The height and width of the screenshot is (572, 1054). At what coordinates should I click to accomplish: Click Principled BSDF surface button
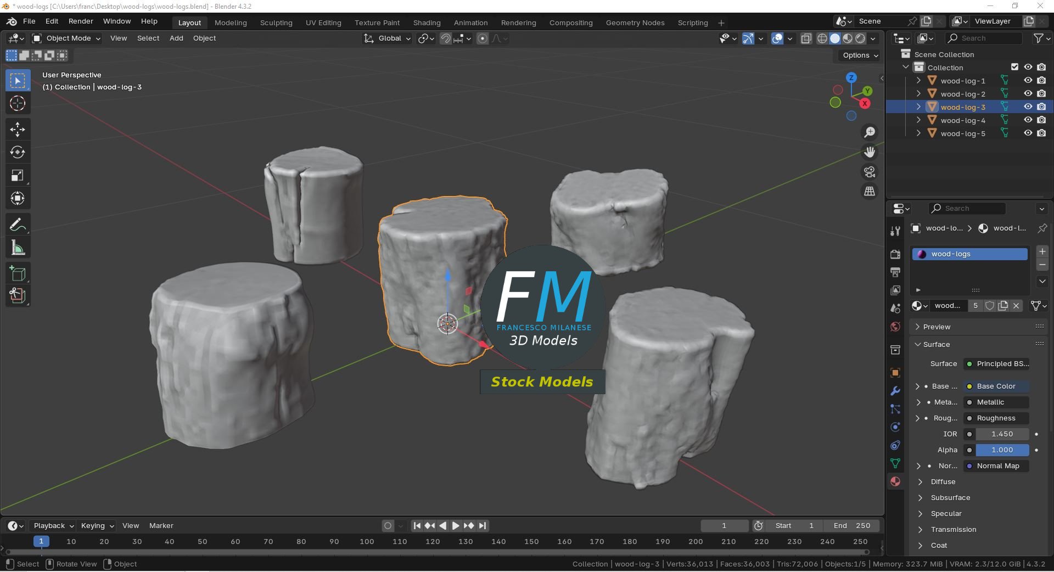996,363
